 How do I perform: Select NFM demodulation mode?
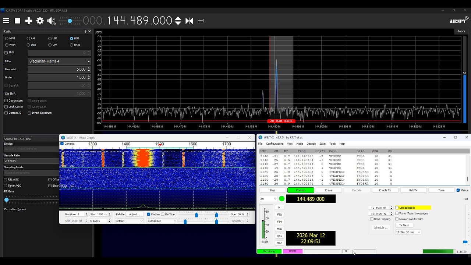click(10, 38)
